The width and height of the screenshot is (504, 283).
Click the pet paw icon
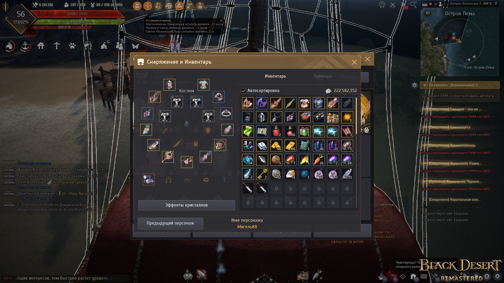click(x=72, y=46)
